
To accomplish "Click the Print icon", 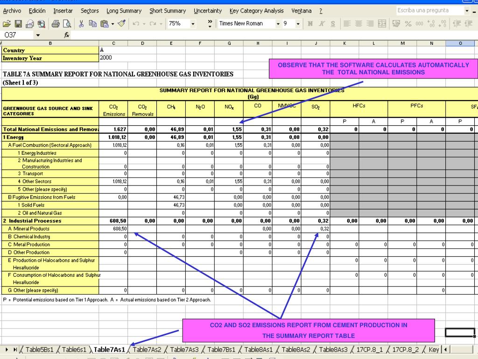I will 56,23.
